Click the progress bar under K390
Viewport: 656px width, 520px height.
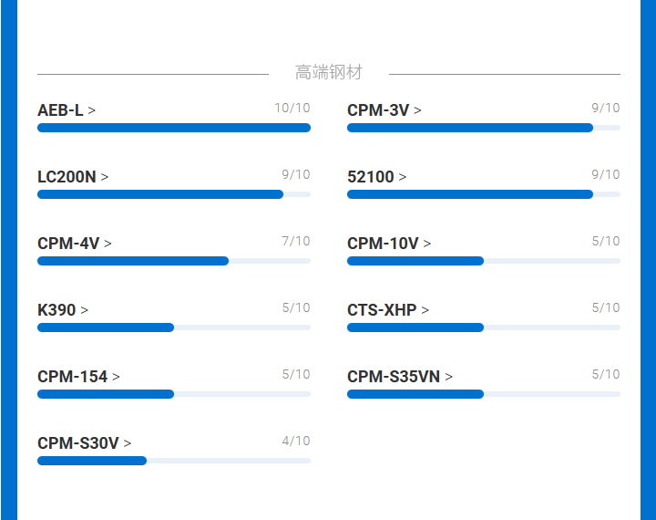(x=174, y=328)
